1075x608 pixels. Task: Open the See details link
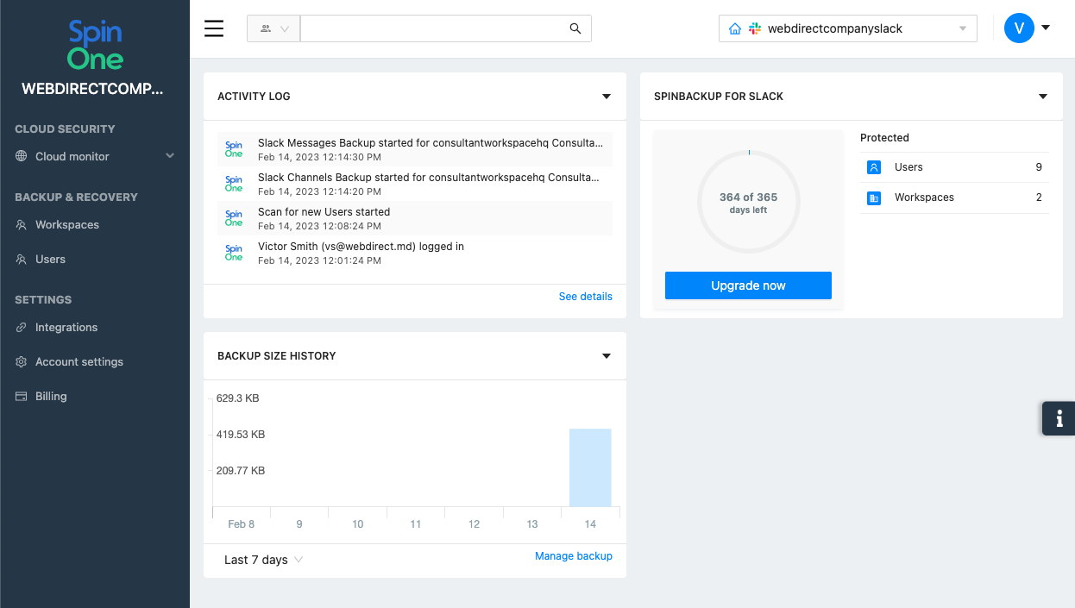coord(585,297)
